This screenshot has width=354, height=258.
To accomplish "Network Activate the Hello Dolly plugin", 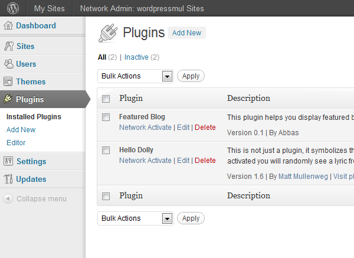I will [145, 161].
